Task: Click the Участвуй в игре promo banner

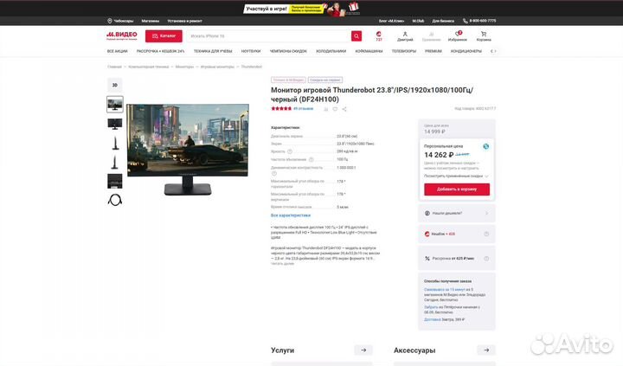Action: 302,9
